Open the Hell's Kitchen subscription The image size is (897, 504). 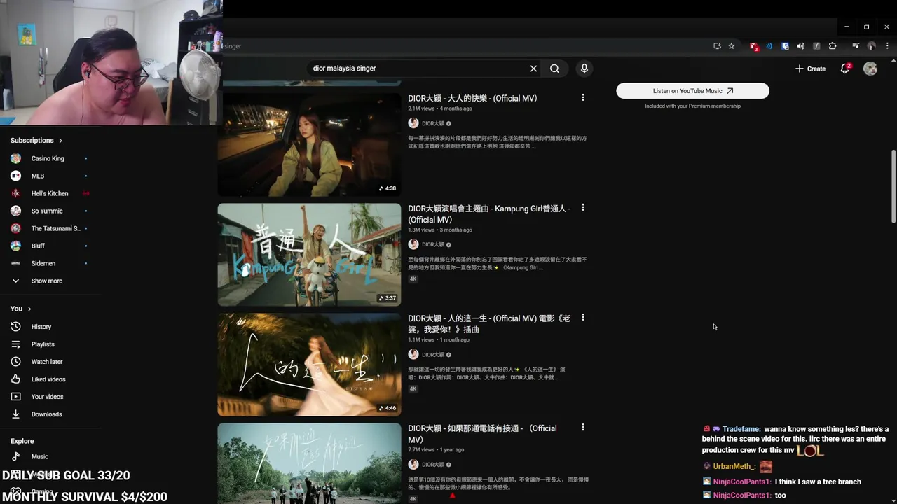(x=49, y=193)
